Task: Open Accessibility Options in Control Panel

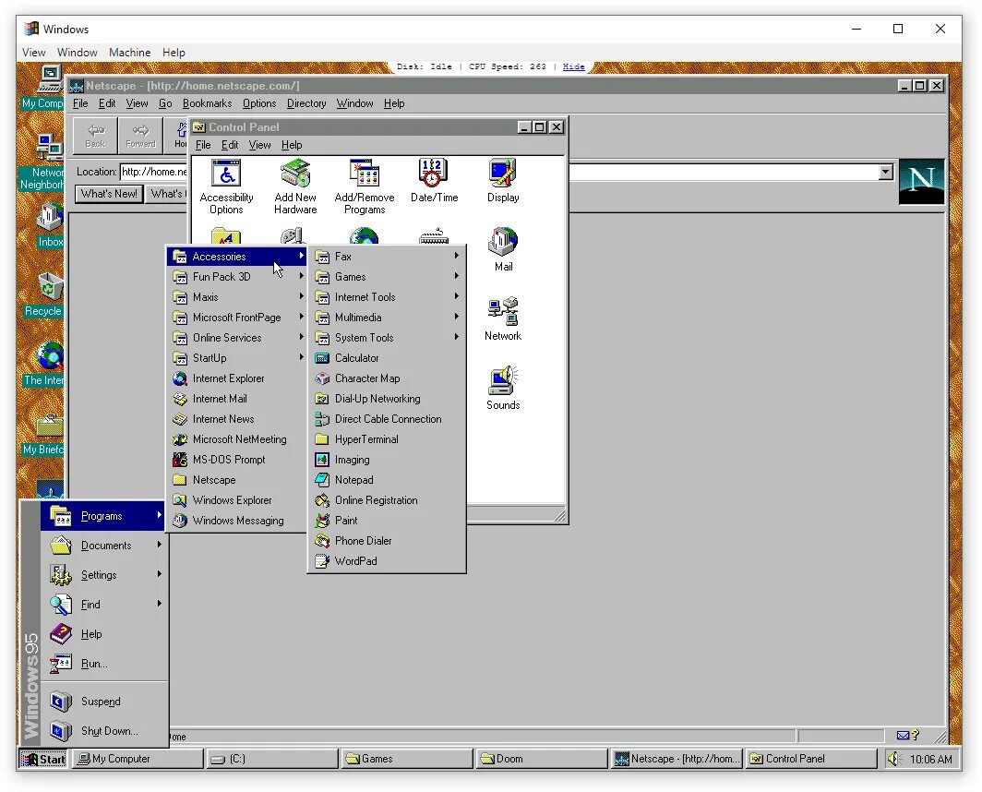Action: point(226,175)
